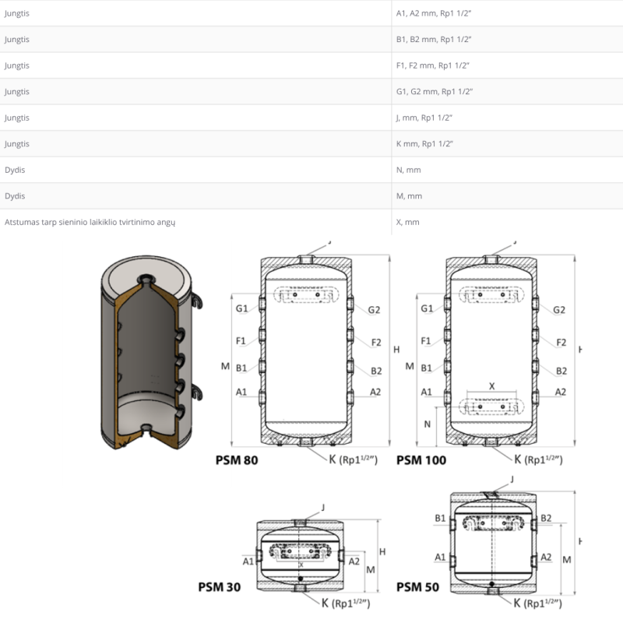Click the PSM 50 tank cross-section drawing
Image resolution: width=623 pixels, height=623 pixels.
(493, 543)
